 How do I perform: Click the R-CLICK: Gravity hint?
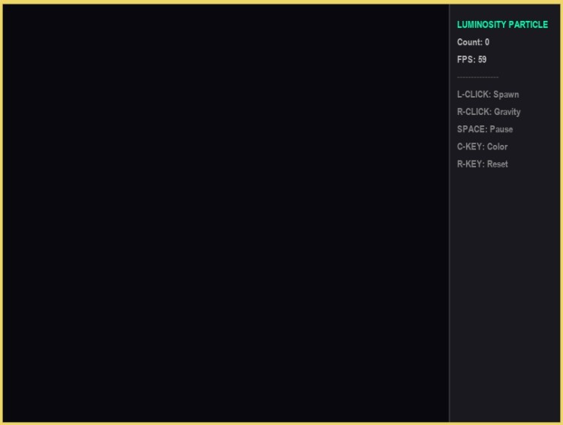pos(489,112)
